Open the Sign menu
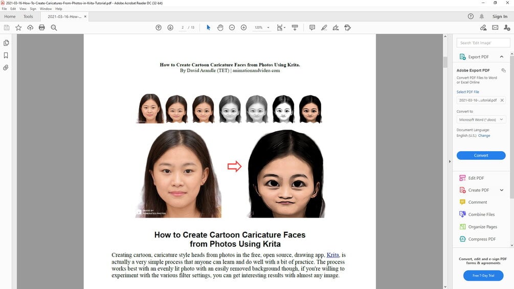The height and width of the screenshot is (289, 514). 33,9
